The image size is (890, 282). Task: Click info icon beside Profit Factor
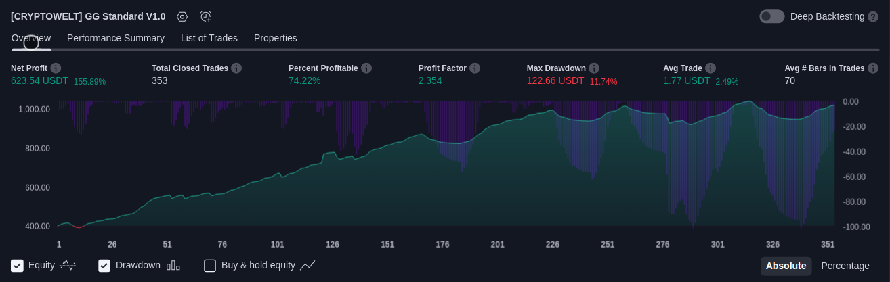click(475, 68)
